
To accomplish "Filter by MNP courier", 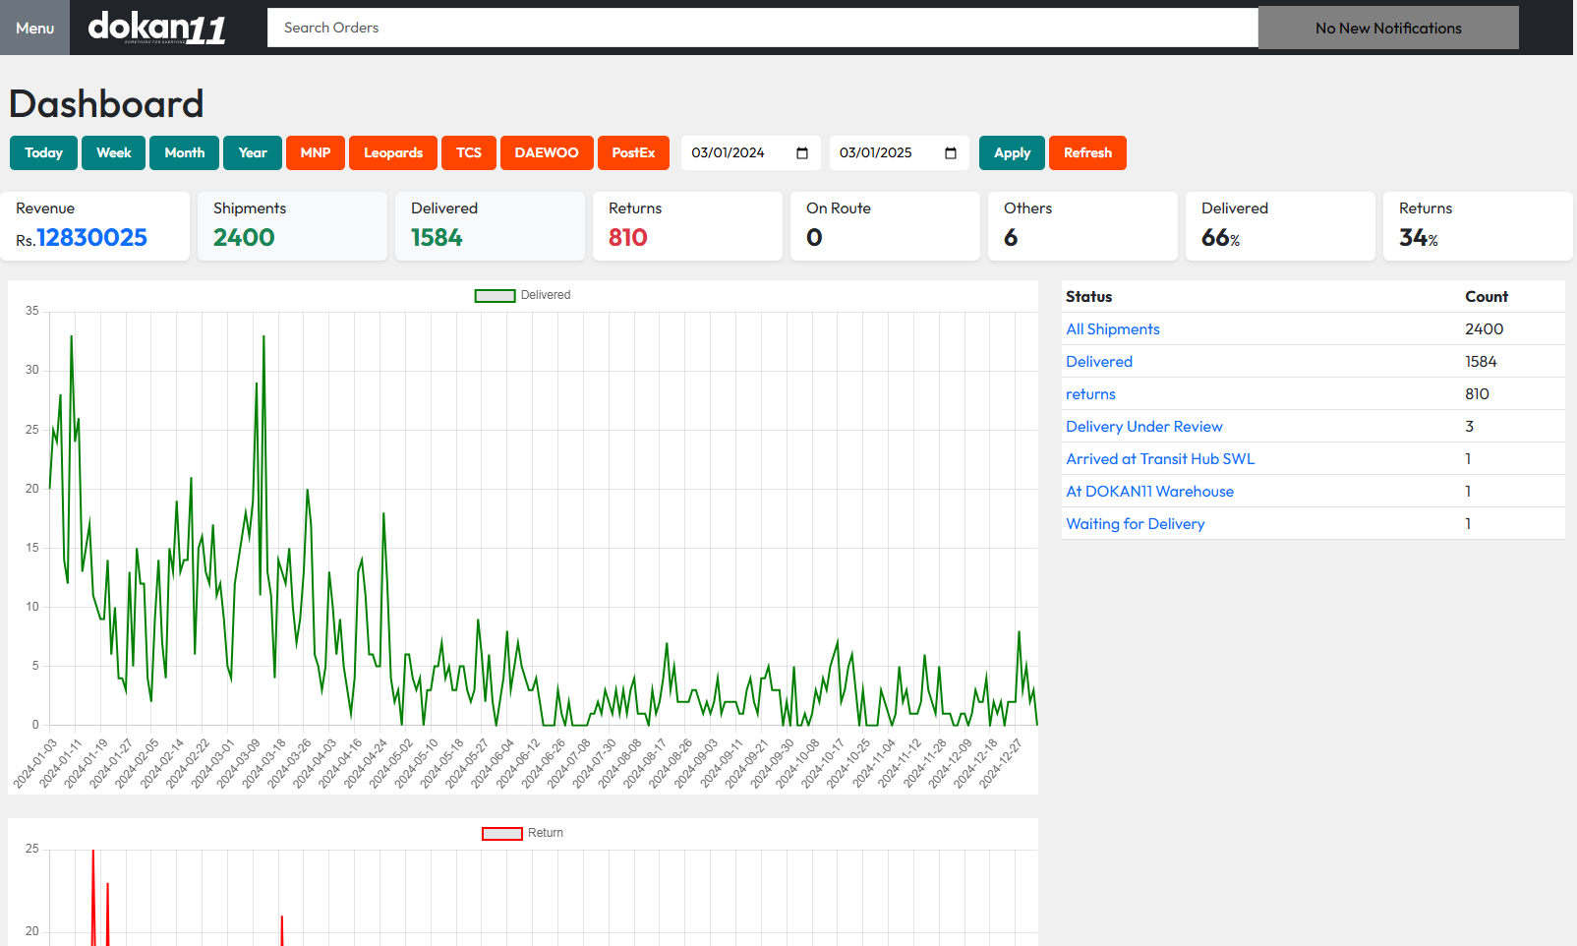I will coord(316,153).
